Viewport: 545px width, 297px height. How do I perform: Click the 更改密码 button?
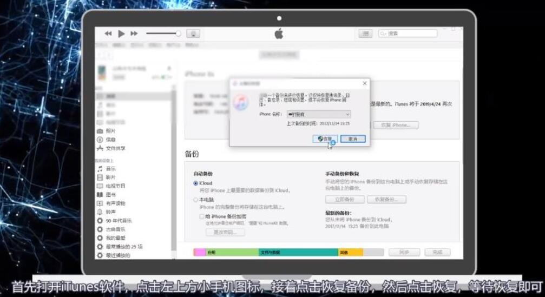click(225, 233)
